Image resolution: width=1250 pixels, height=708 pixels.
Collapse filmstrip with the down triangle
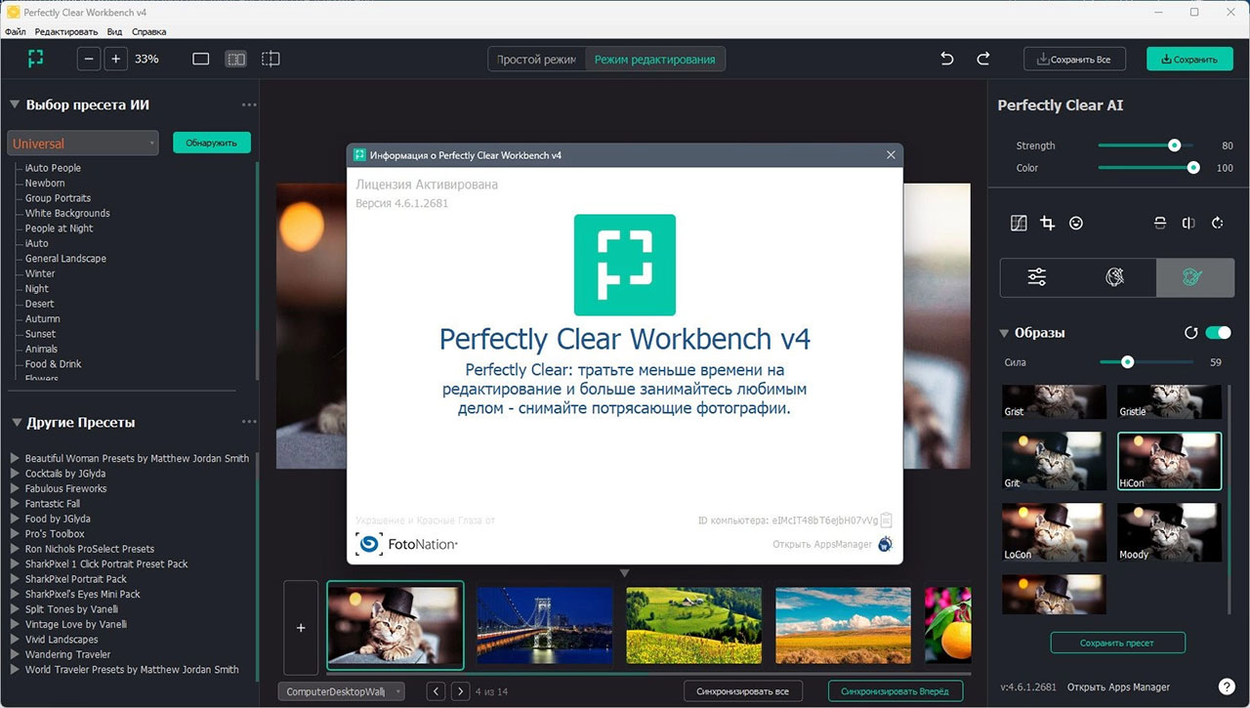[625, 572]
